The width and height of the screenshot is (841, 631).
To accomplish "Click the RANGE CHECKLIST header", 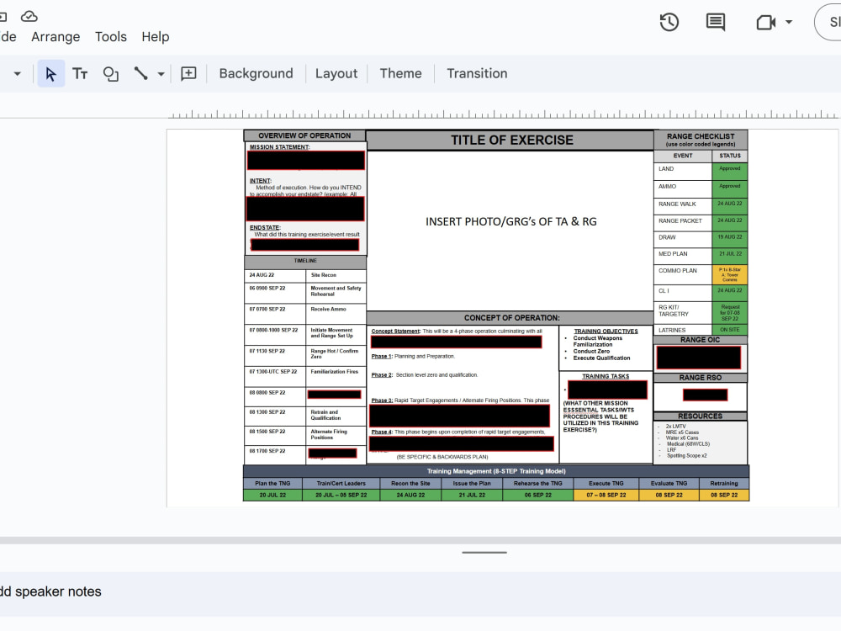I will pyautogui.click(x=701, y=140).
